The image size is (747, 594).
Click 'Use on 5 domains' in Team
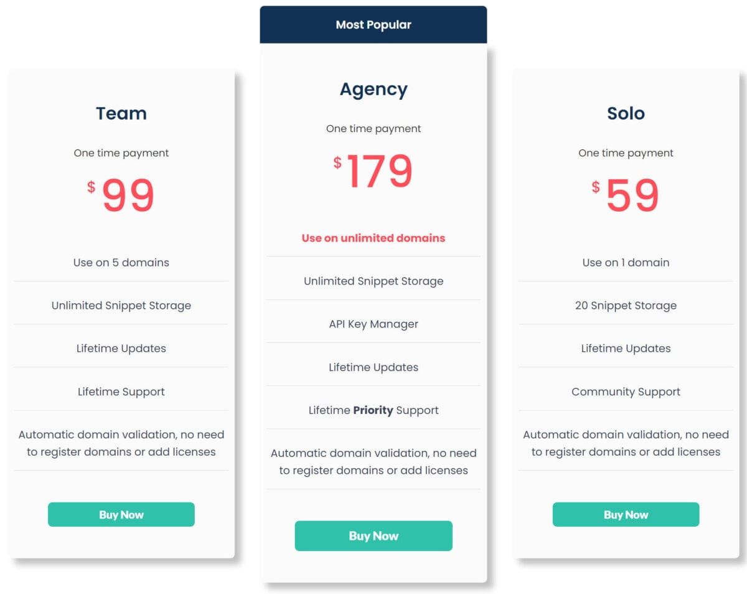(x=121, y=262)
